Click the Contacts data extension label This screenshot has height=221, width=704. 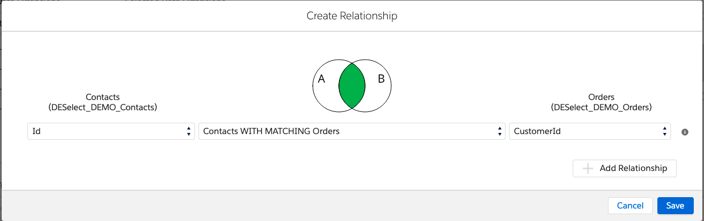(103, 97)
